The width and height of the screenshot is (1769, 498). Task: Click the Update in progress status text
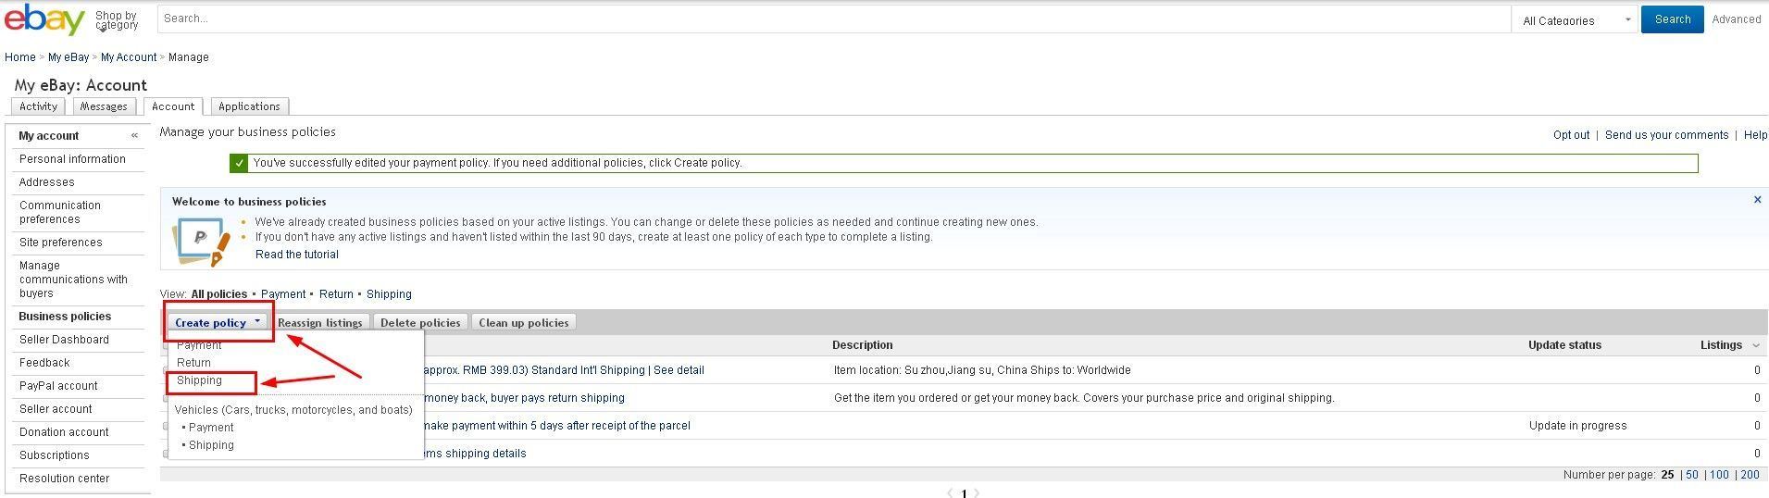click(1577, 426)
